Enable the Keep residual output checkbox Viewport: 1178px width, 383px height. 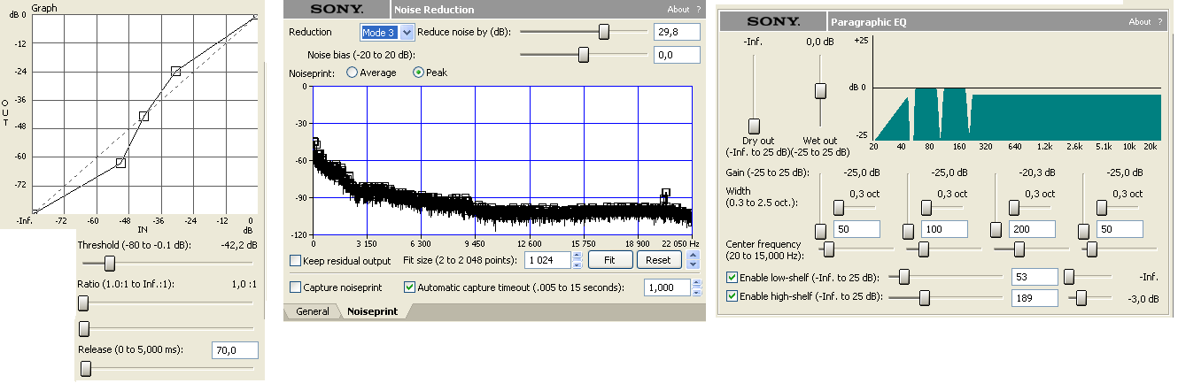tap(296, 261)
